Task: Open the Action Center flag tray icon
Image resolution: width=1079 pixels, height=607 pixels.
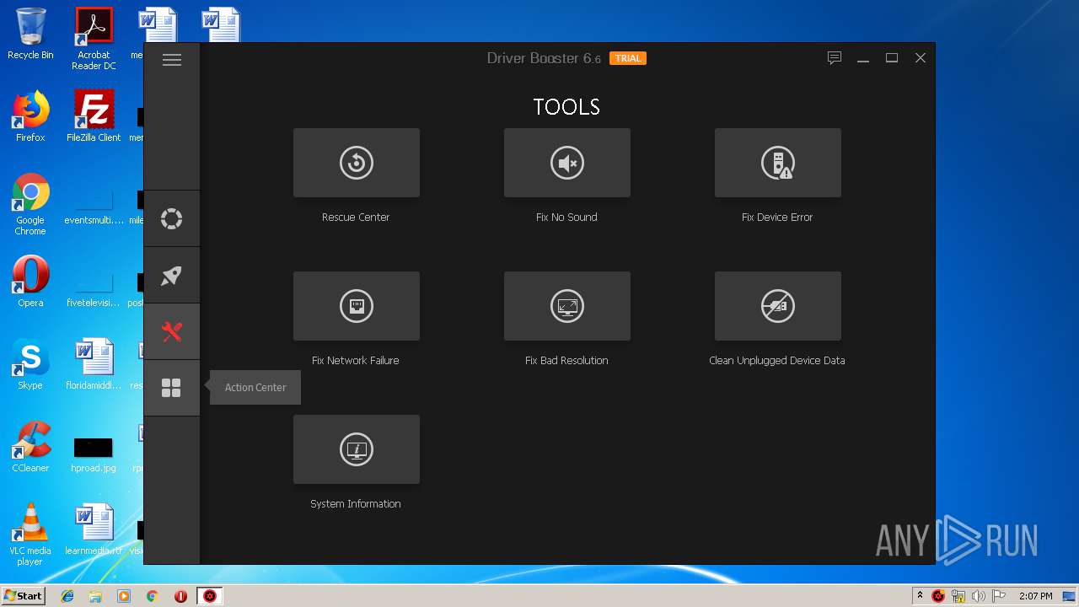Action: [x=999, y=596]
